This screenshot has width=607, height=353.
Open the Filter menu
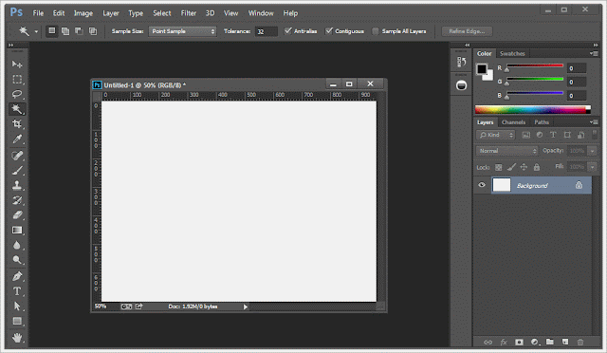tap(189, 13)
